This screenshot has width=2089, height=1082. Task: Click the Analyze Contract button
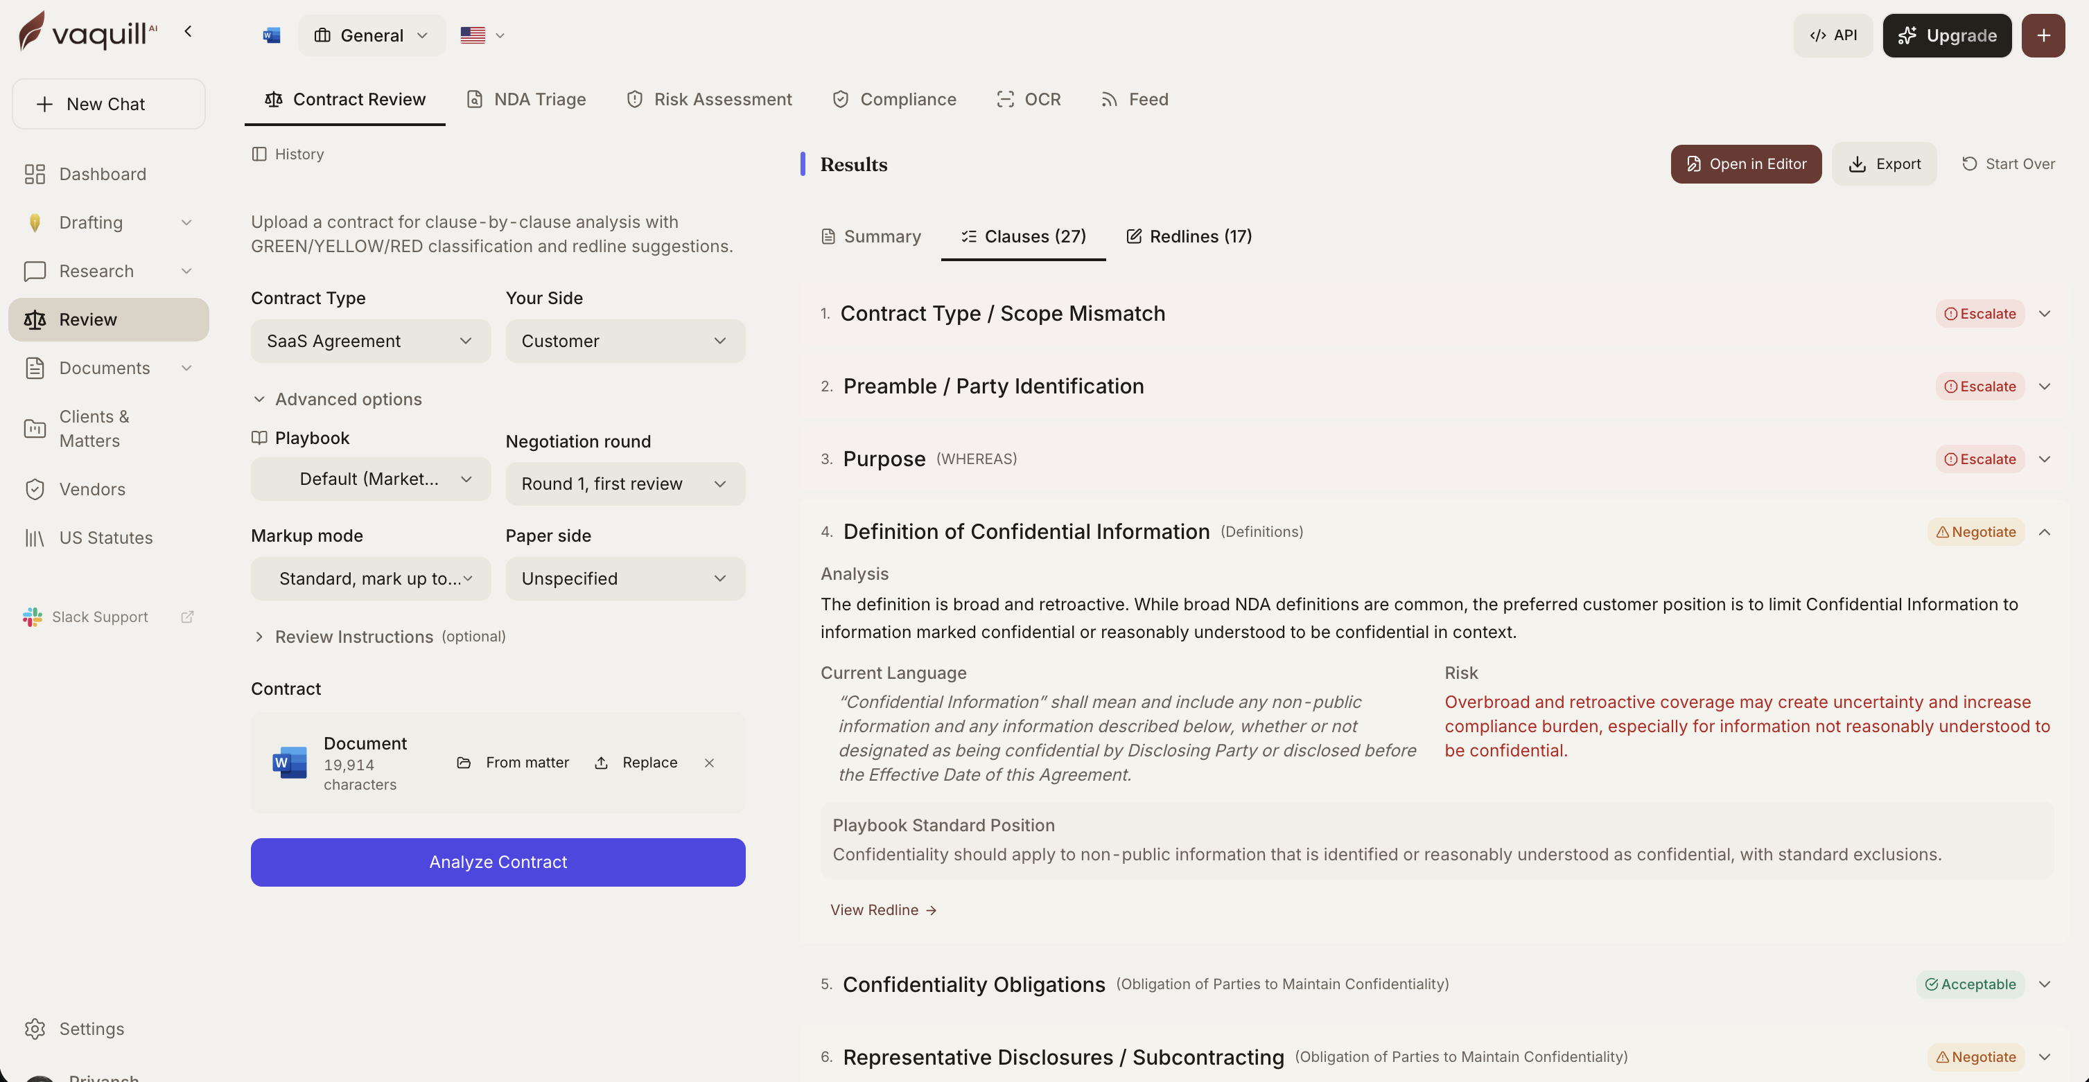tap(498, 862)
